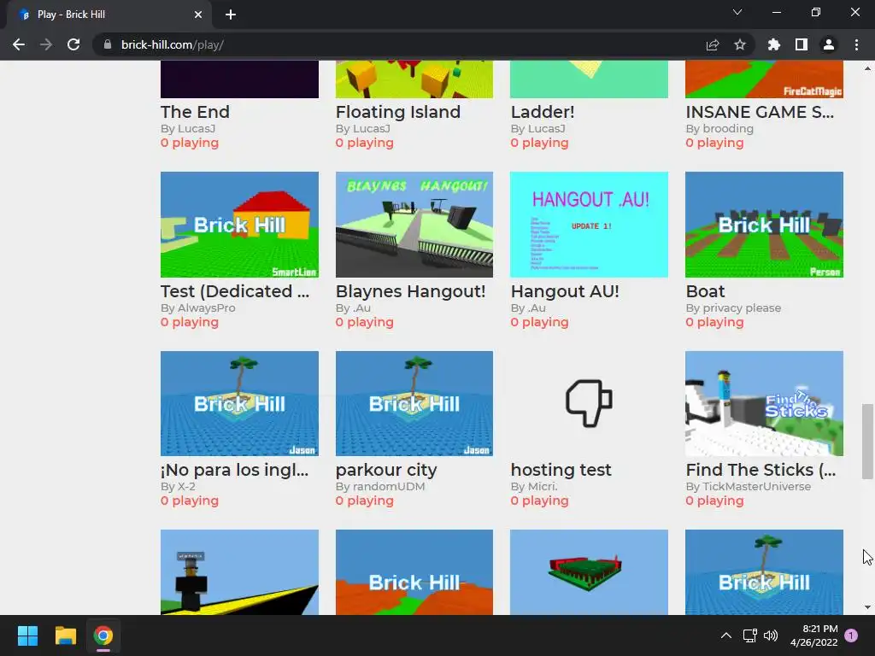Open INSANE GAME S... title link
Viewport: 875px width, 656px height.
pos(760,112)
